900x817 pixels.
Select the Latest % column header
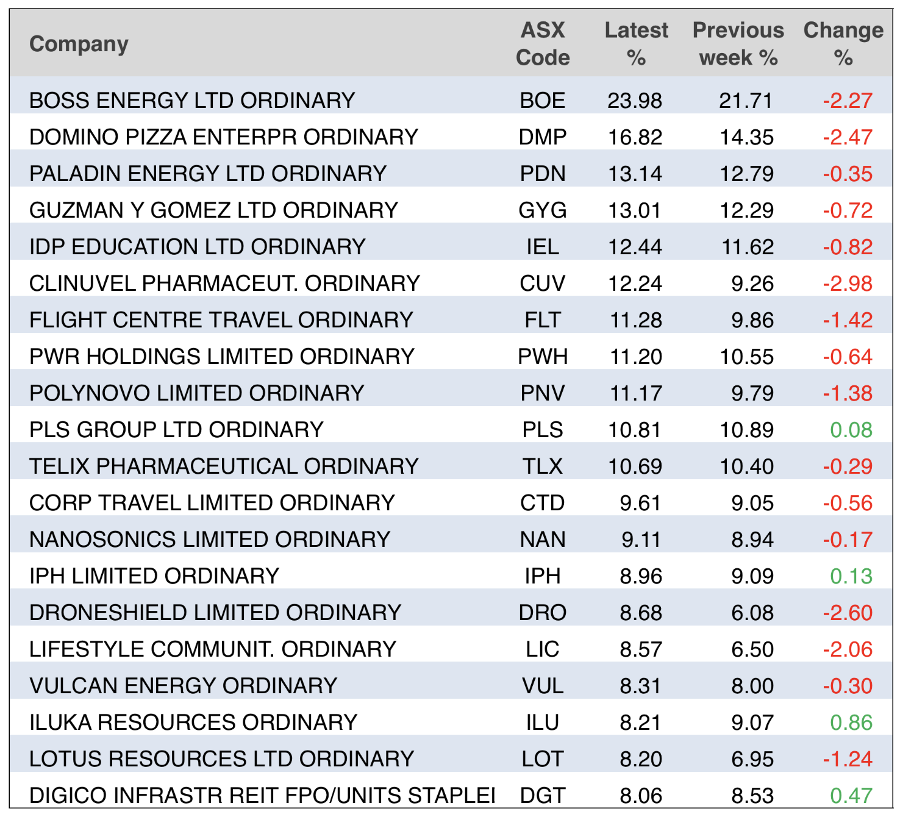(x=636, y=44)
